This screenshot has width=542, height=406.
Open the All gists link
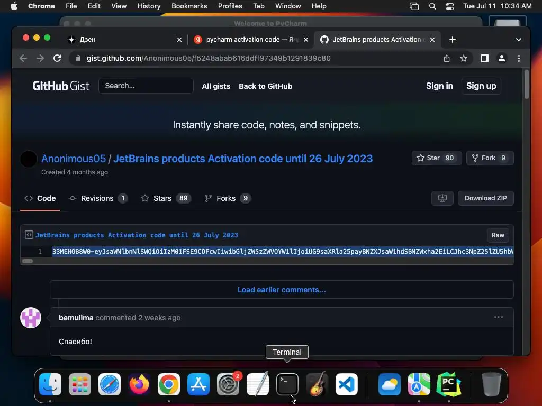pyautogui.click(x=216, y=86)
